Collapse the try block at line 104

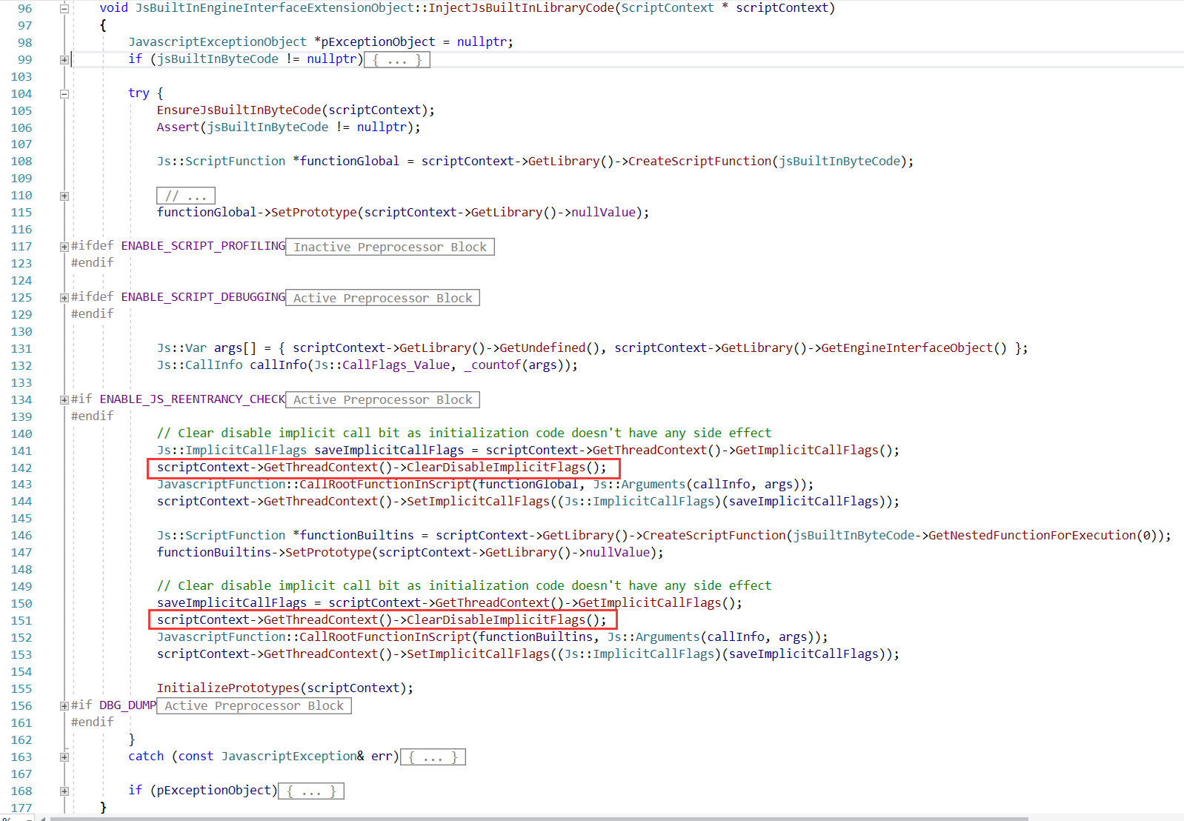pos(64,94)
